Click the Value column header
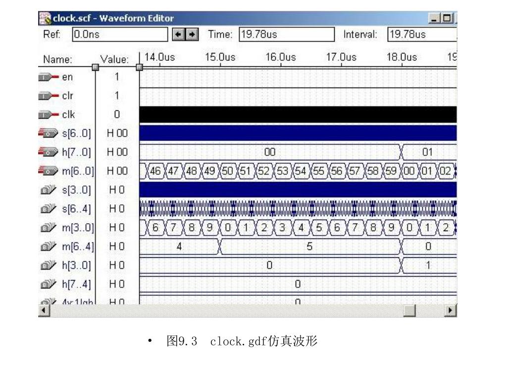This screenshot has height=380, width=507. (114, 59)
